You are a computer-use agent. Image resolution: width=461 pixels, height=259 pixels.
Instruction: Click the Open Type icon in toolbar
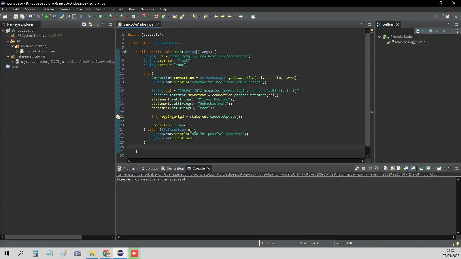click(x=175, y=16)
